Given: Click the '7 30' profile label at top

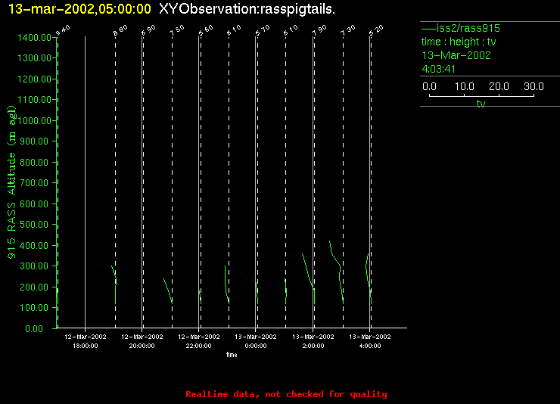Looking at the screenshot, I should click(347, 31).
